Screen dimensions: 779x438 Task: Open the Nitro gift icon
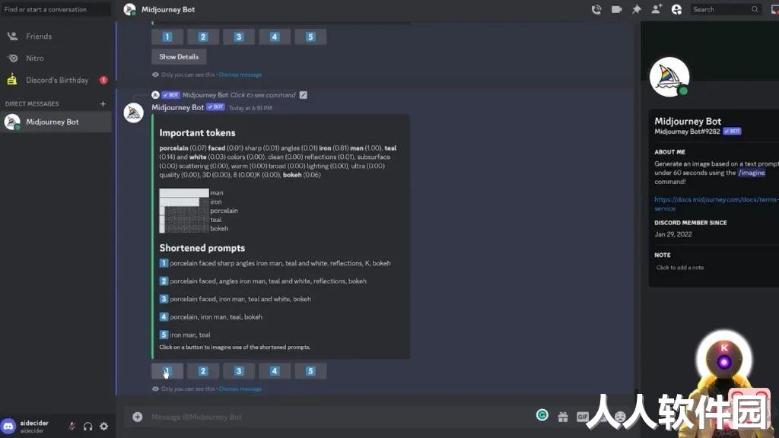[x=563, y=417]
